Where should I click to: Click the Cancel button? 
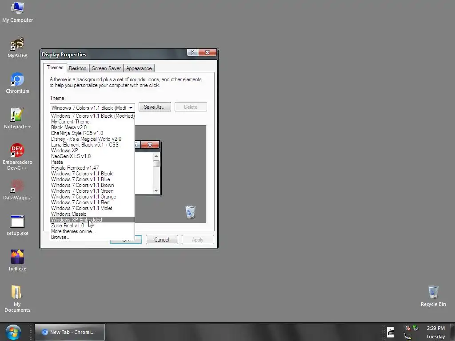click(162, 240)
